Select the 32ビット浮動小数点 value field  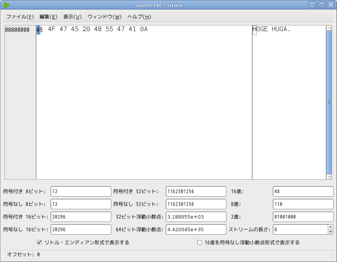coord(196,217)
